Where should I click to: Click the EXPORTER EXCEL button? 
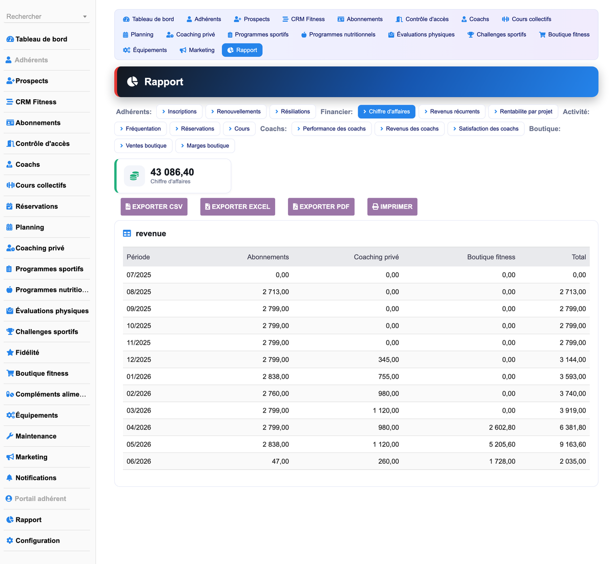click(x=237, y=207)
